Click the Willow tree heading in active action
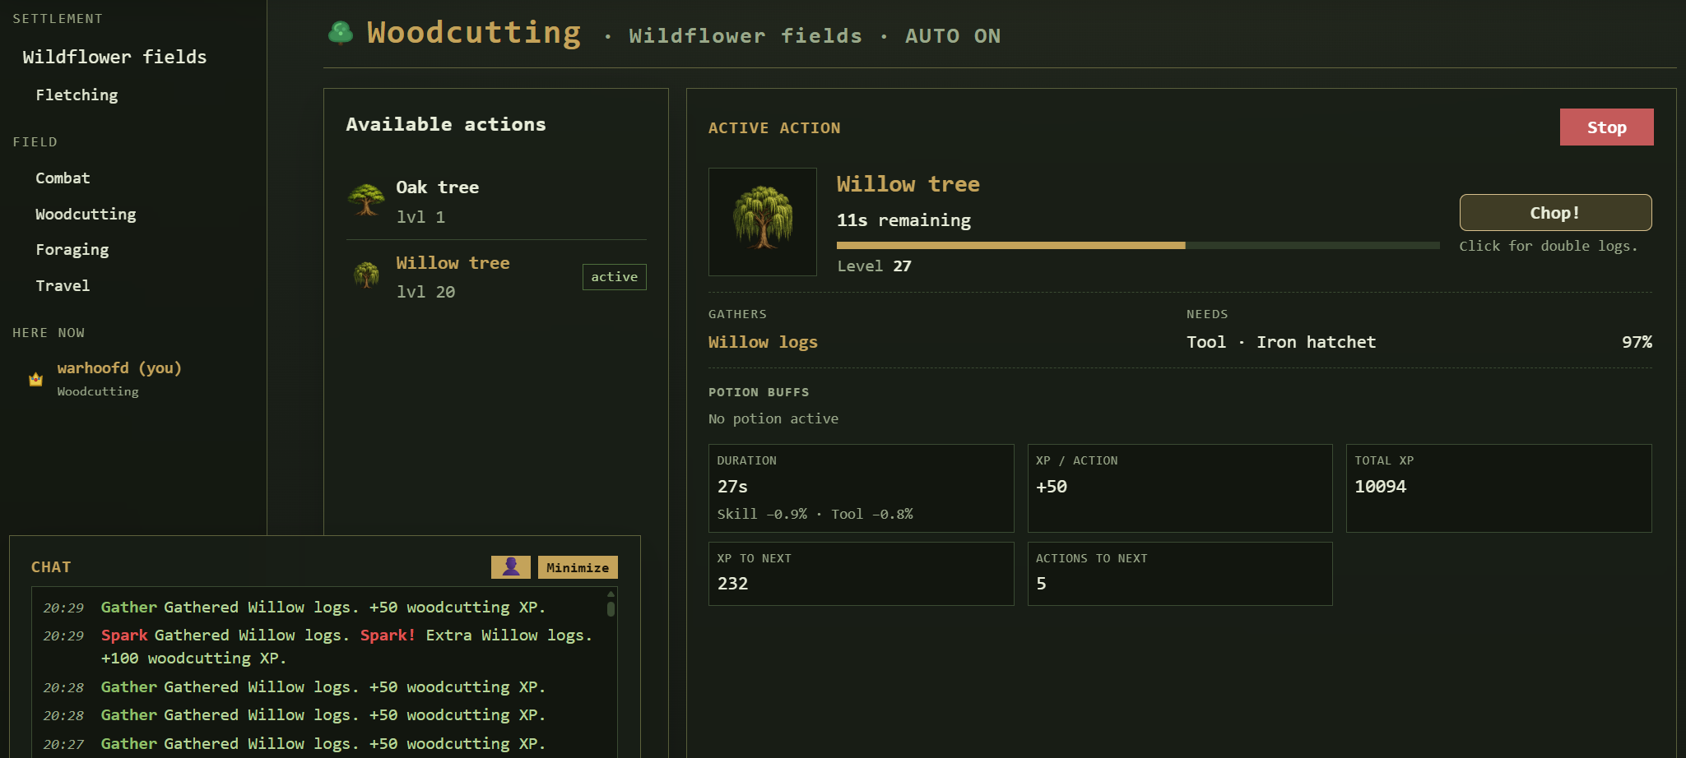Screen dimensions: 1686x758 click(908, 184)
